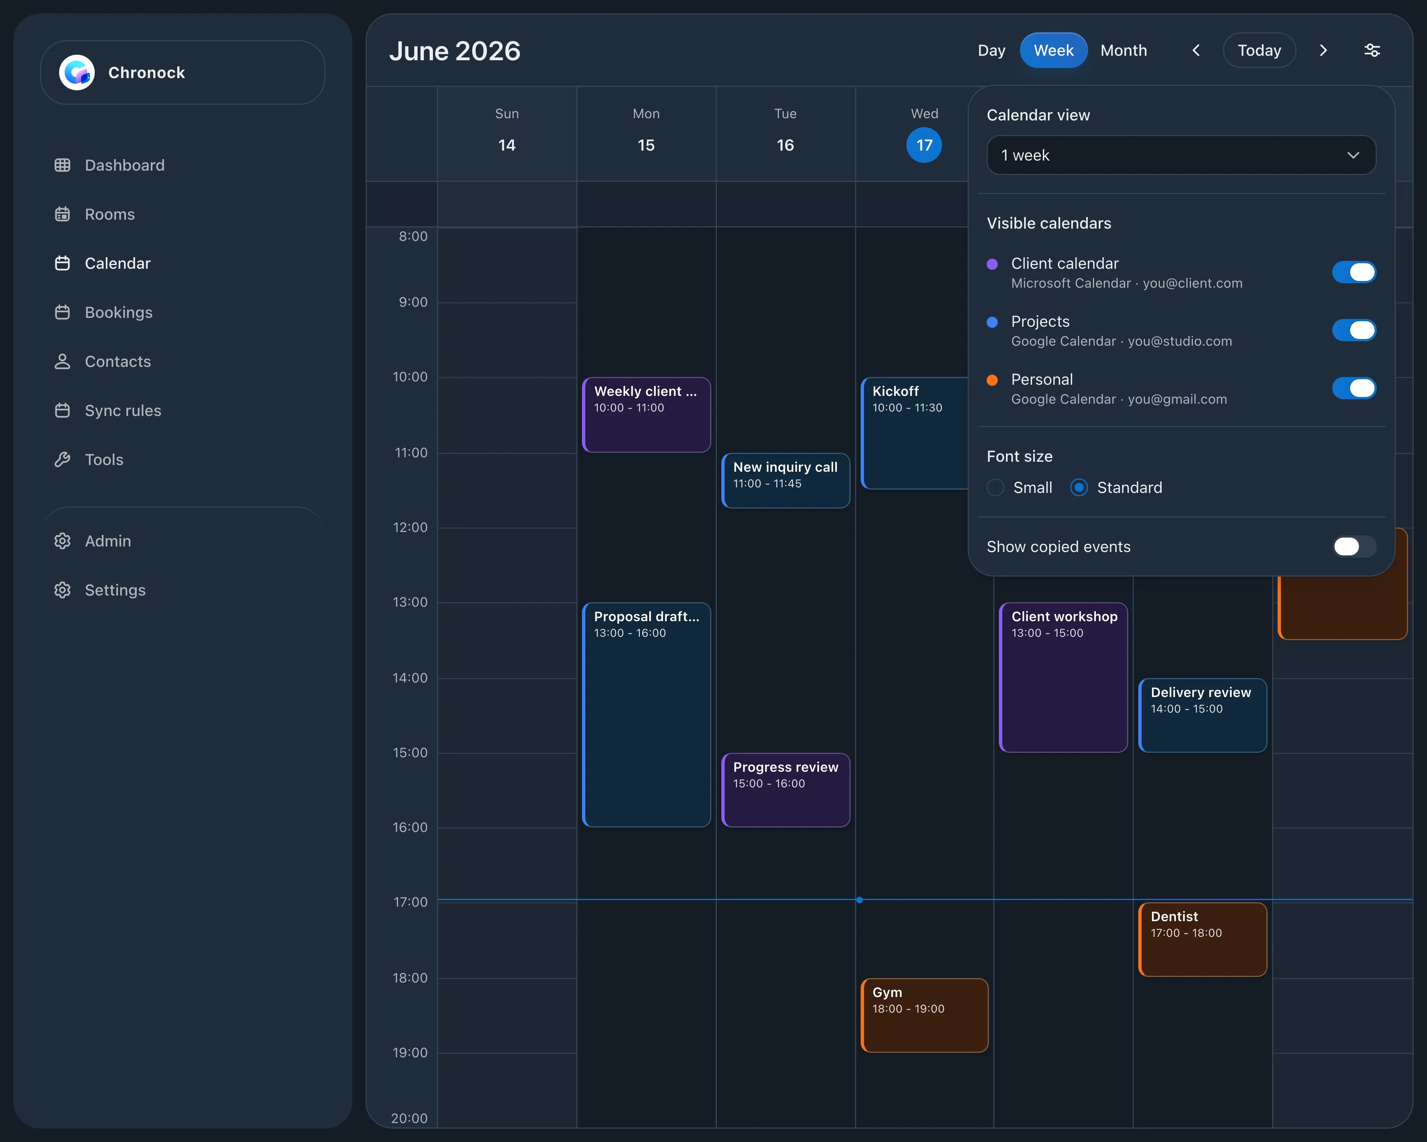The height and width of the screenshot is (1142, 1427).
Task: Toggle Personal calendar visibility
Action: click(x=1353, y=388)
